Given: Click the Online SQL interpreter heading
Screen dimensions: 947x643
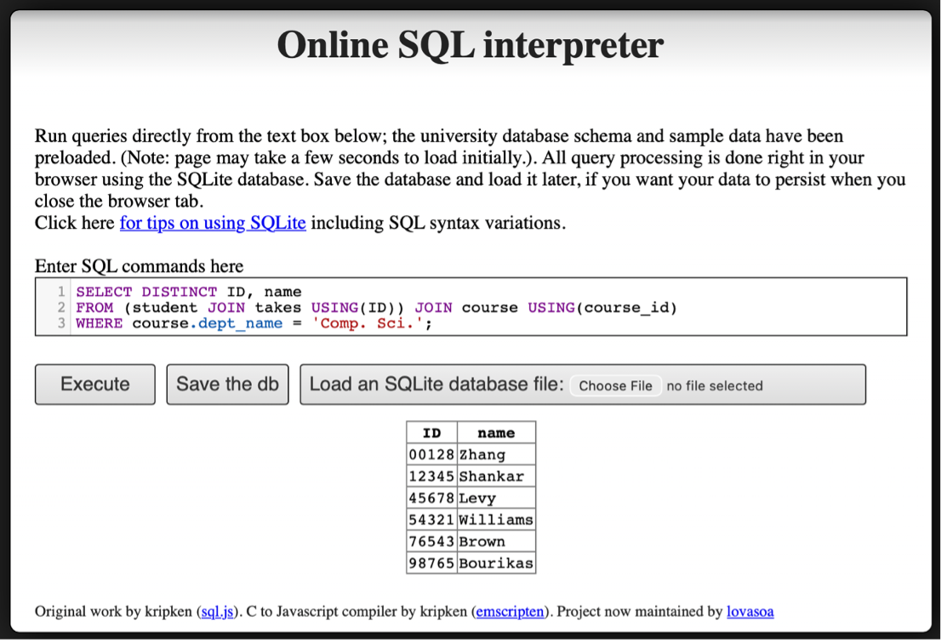Looking at the screenshot, I should pyautogui.click(x=471, y=45).
